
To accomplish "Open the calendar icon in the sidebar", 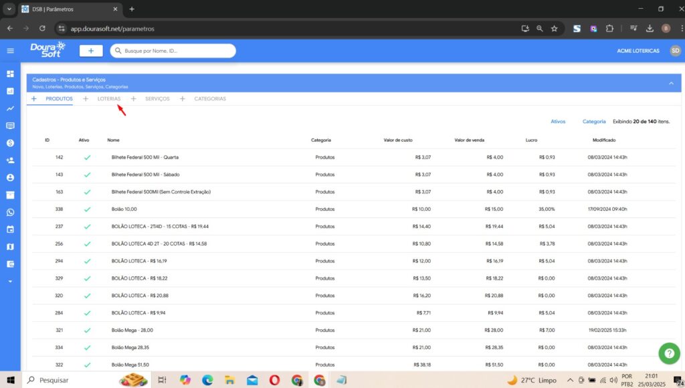I will pyautogui.click(x=10, y=229).
